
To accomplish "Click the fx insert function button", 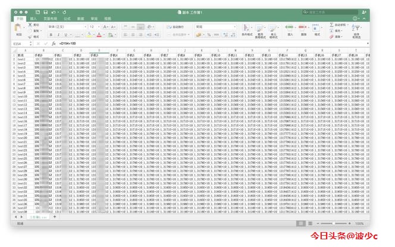I will [54, 43].
